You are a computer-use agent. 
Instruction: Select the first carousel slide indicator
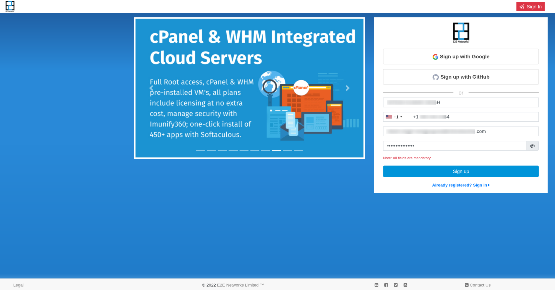(x=200, y=151)
